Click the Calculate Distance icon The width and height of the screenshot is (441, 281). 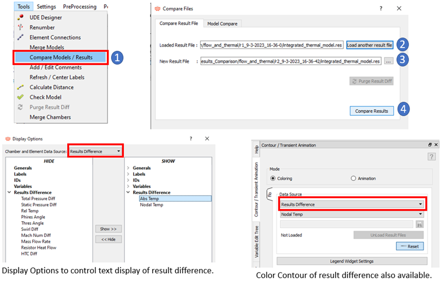(x=20, y=87)
